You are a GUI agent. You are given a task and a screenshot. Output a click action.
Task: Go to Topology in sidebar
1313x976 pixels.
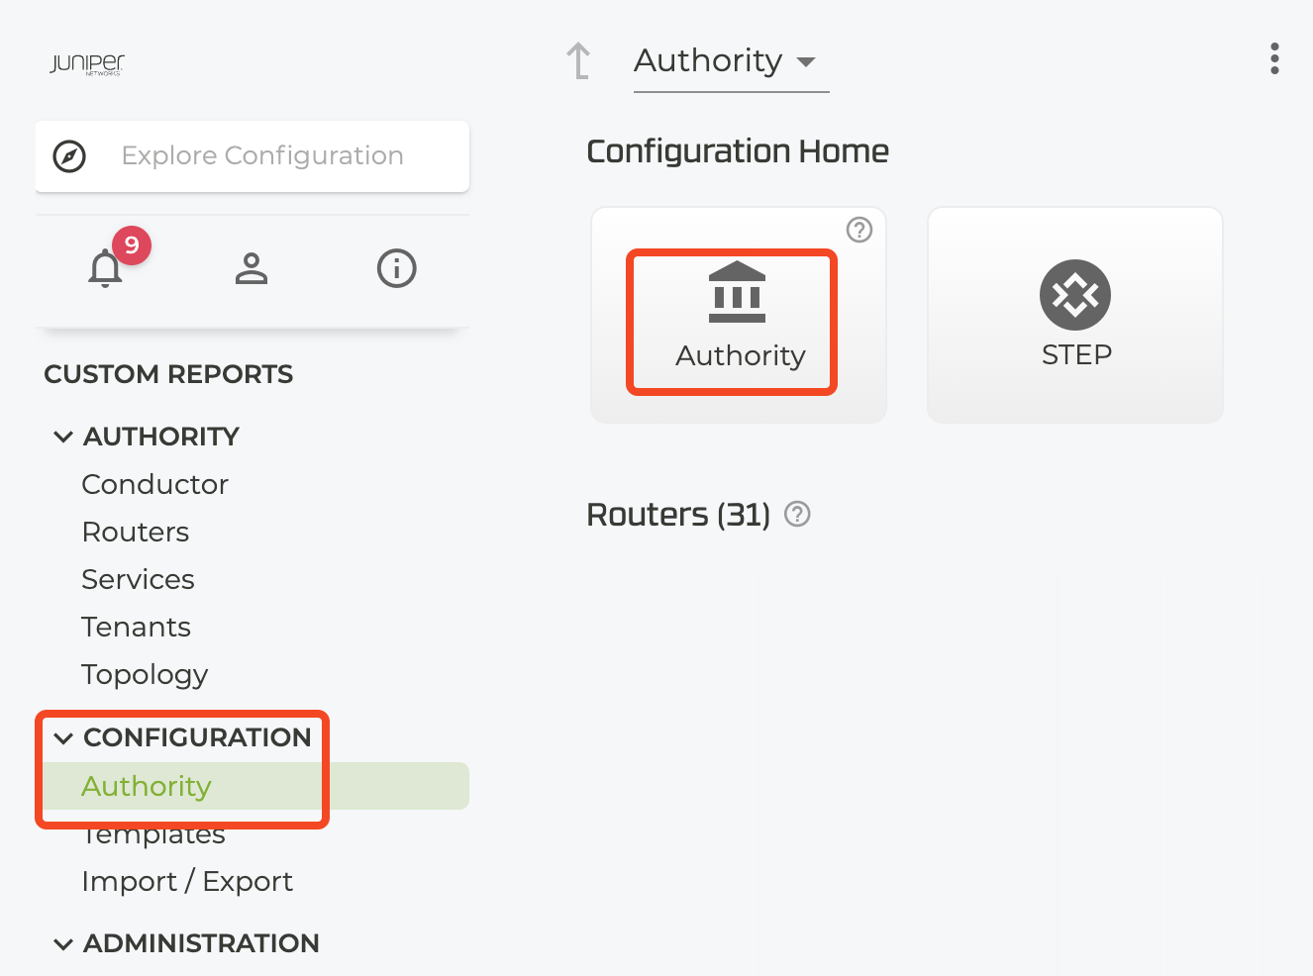click(145, 674)
